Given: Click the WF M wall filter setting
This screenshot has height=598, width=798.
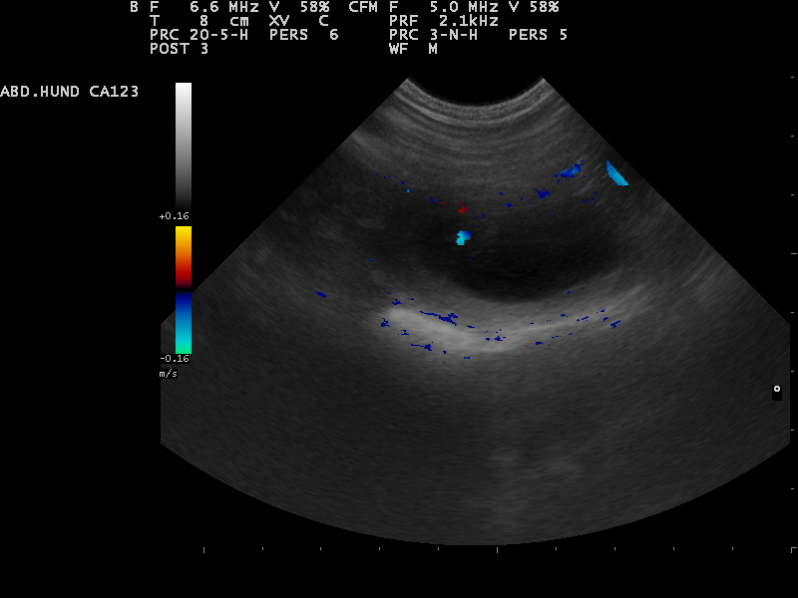Looking at the screenshot, I should [x=413, y=48].
